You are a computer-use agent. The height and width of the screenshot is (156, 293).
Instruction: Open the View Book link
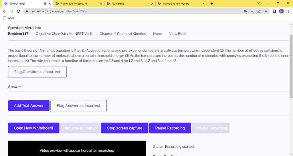[x=178, y=34]
